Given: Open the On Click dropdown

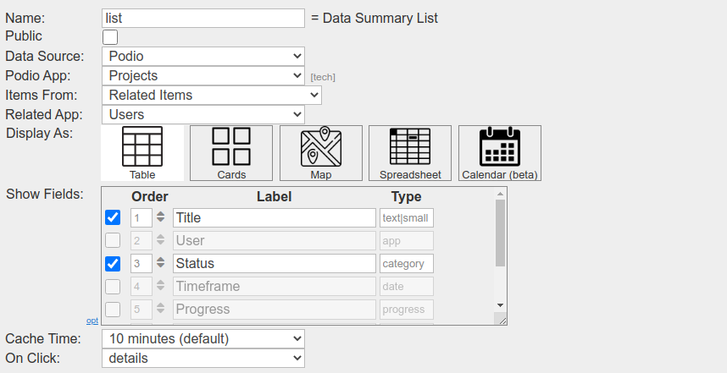Looking at the screenshot, I should click(x=203, y=359).
